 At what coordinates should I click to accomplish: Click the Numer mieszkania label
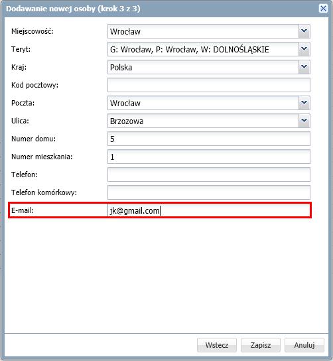point(42,157)
